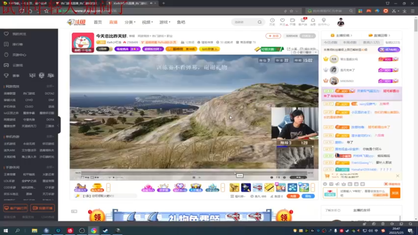The image size is (418, 235).
Task: Pause the live stream video
Action: pos(194,178)
